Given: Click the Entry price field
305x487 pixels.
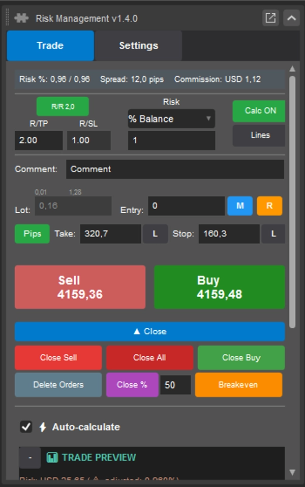Looking at the screenshot, I should pos(186,206).
